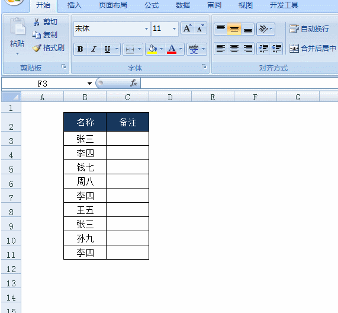
Task: Select the Format Painter brush
Action: point(37,48)
